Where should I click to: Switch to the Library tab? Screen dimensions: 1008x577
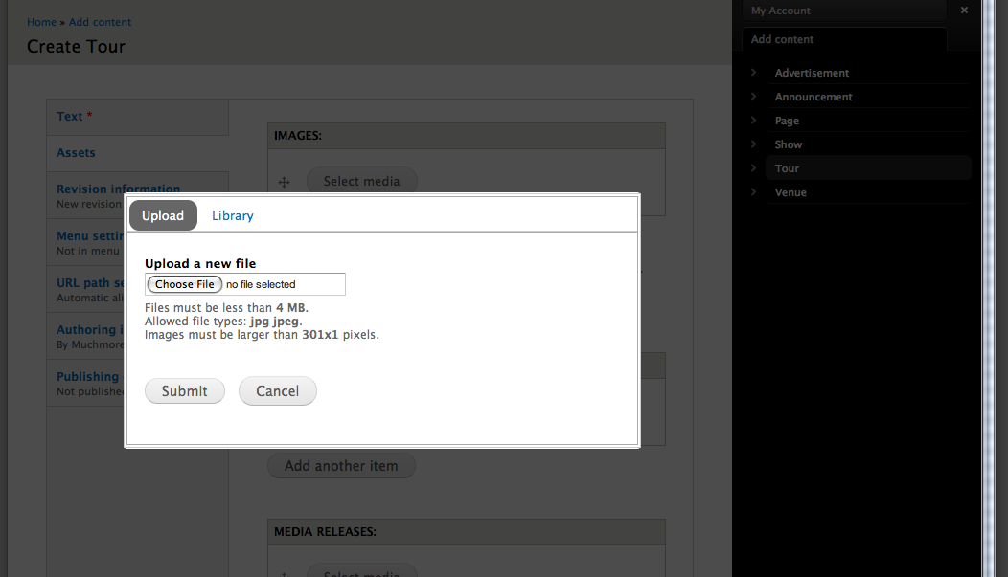(x=232, y=215)
